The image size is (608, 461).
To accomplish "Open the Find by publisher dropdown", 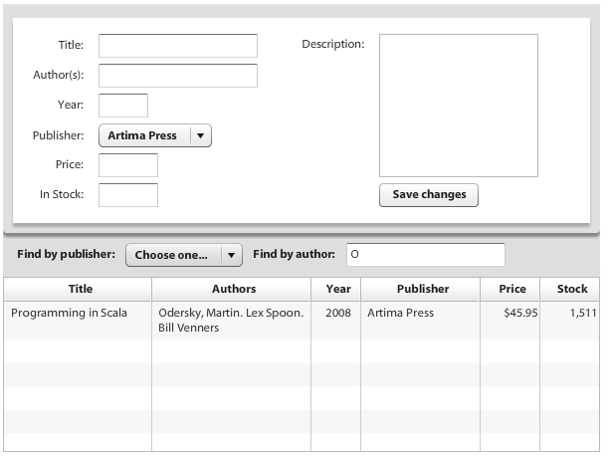I will tap(184, 255).
